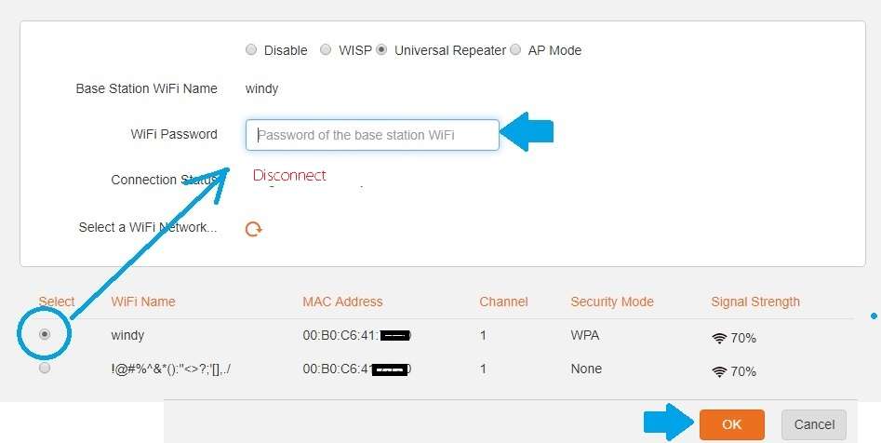Viewport: 881px width, 443px height.
Task: Click signal strength icon for windy network
Action: click(x=719, y=338)
